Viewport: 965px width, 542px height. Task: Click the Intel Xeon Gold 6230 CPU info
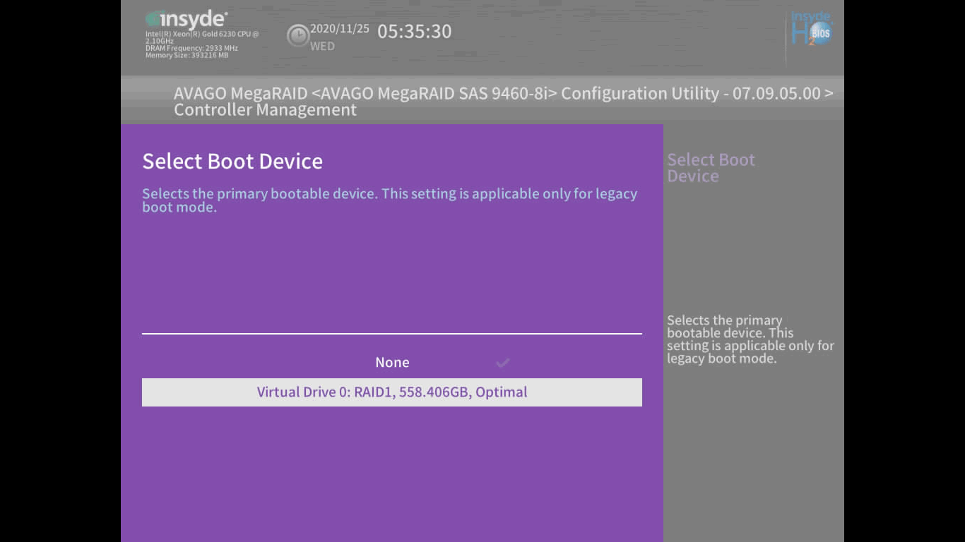pyautogui.click(x=202, y=34)
